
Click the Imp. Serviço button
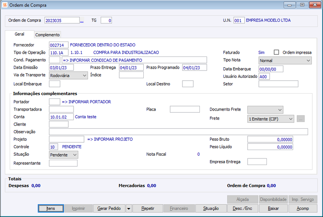click(303, 199)
